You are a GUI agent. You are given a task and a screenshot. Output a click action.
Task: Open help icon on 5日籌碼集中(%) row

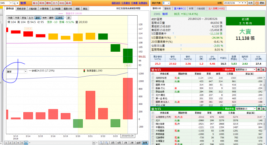pos(175,38)
